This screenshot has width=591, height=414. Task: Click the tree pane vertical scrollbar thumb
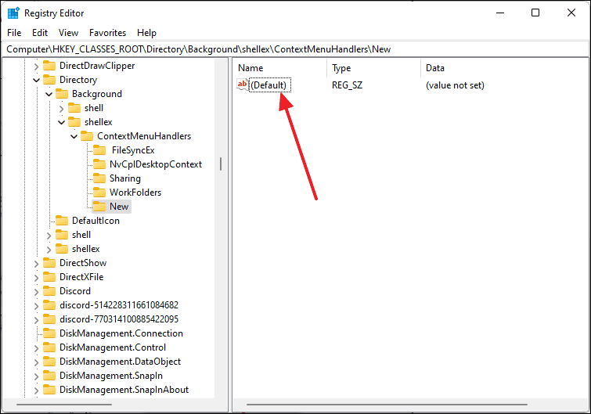click(x=221, y=164)
